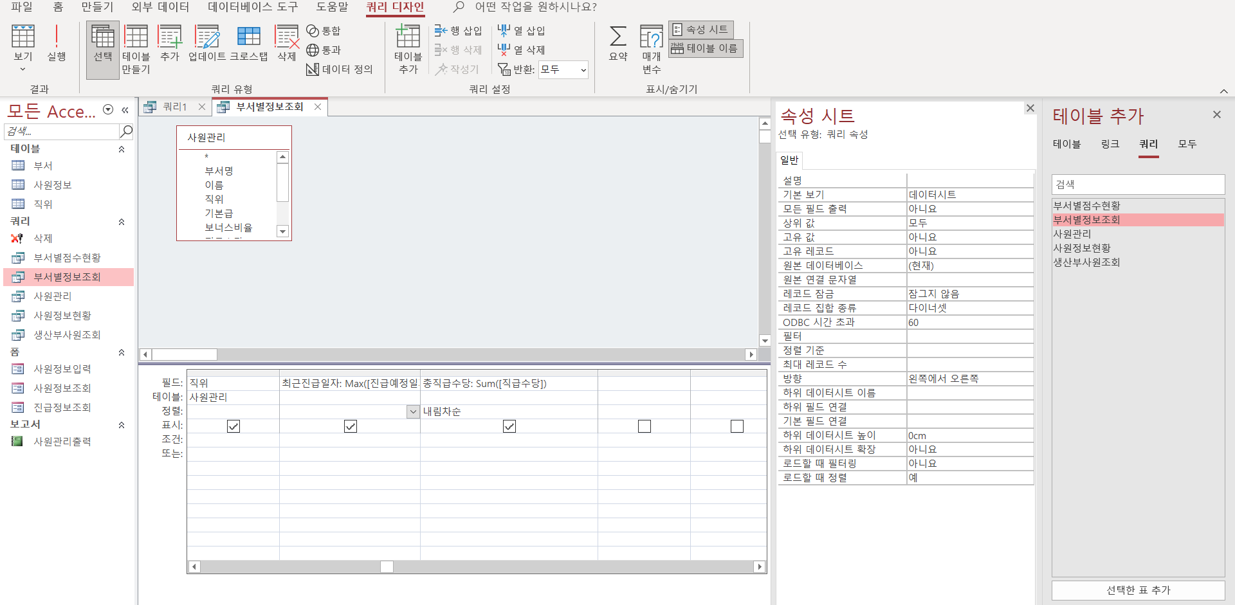Check the 표시 box in the fourth grid column
This screenshot has height=605, width=1235.
(x=645, y=426)
